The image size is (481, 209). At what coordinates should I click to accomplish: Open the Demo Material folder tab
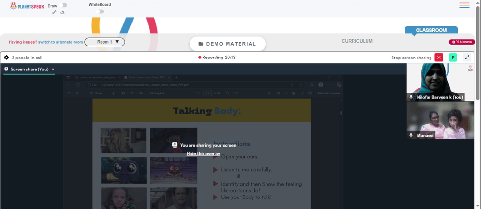tap(228, 44)
